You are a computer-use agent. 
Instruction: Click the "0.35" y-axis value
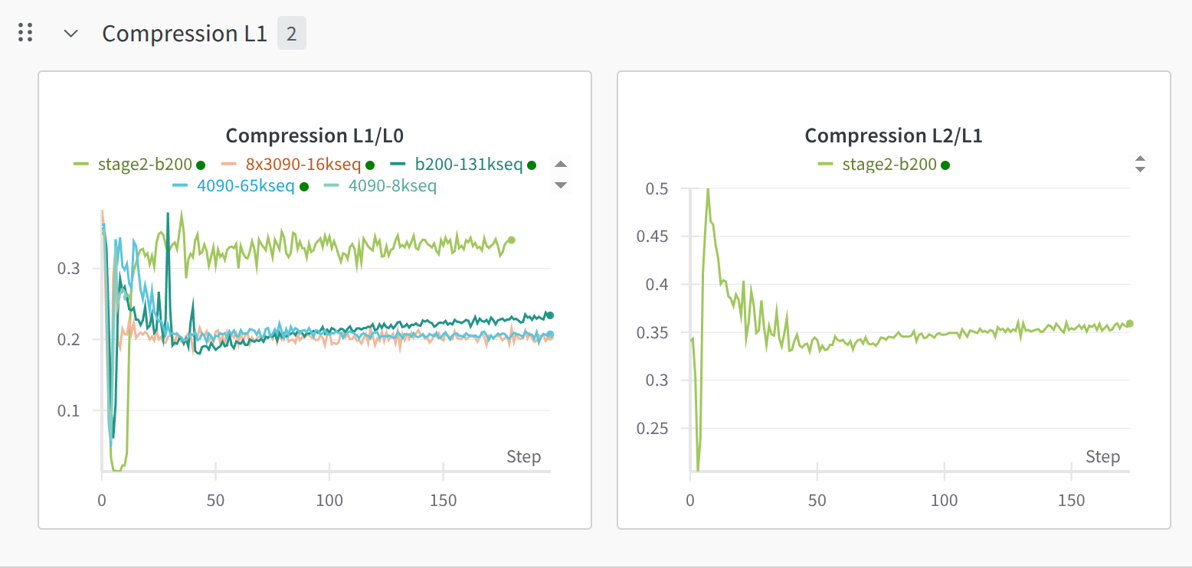[x=653, y=333]
